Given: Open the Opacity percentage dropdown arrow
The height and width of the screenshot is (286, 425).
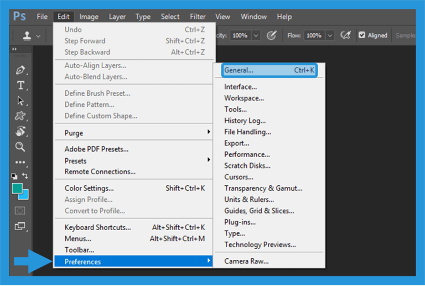Looking at the screenshot, I should [x=256, y=35].
